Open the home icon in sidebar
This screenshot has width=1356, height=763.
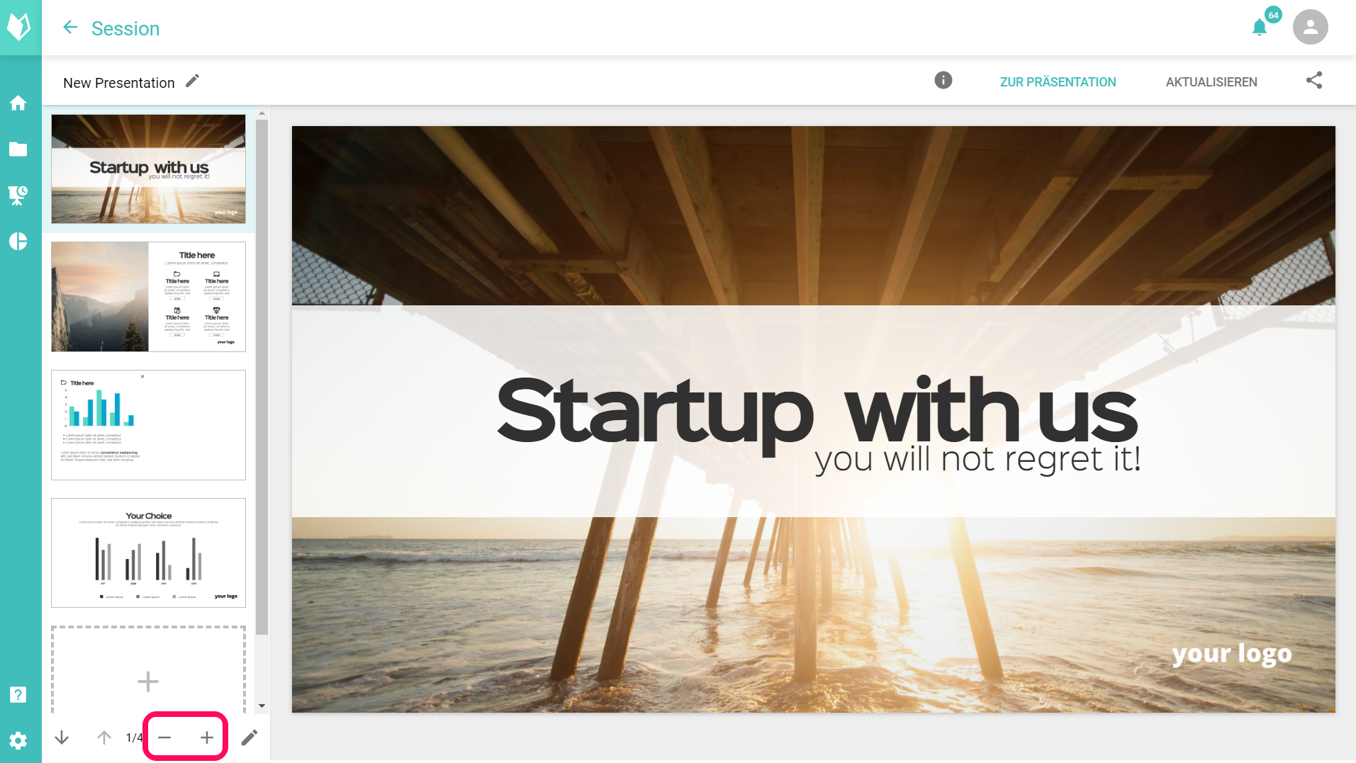(x=18, y=103)
